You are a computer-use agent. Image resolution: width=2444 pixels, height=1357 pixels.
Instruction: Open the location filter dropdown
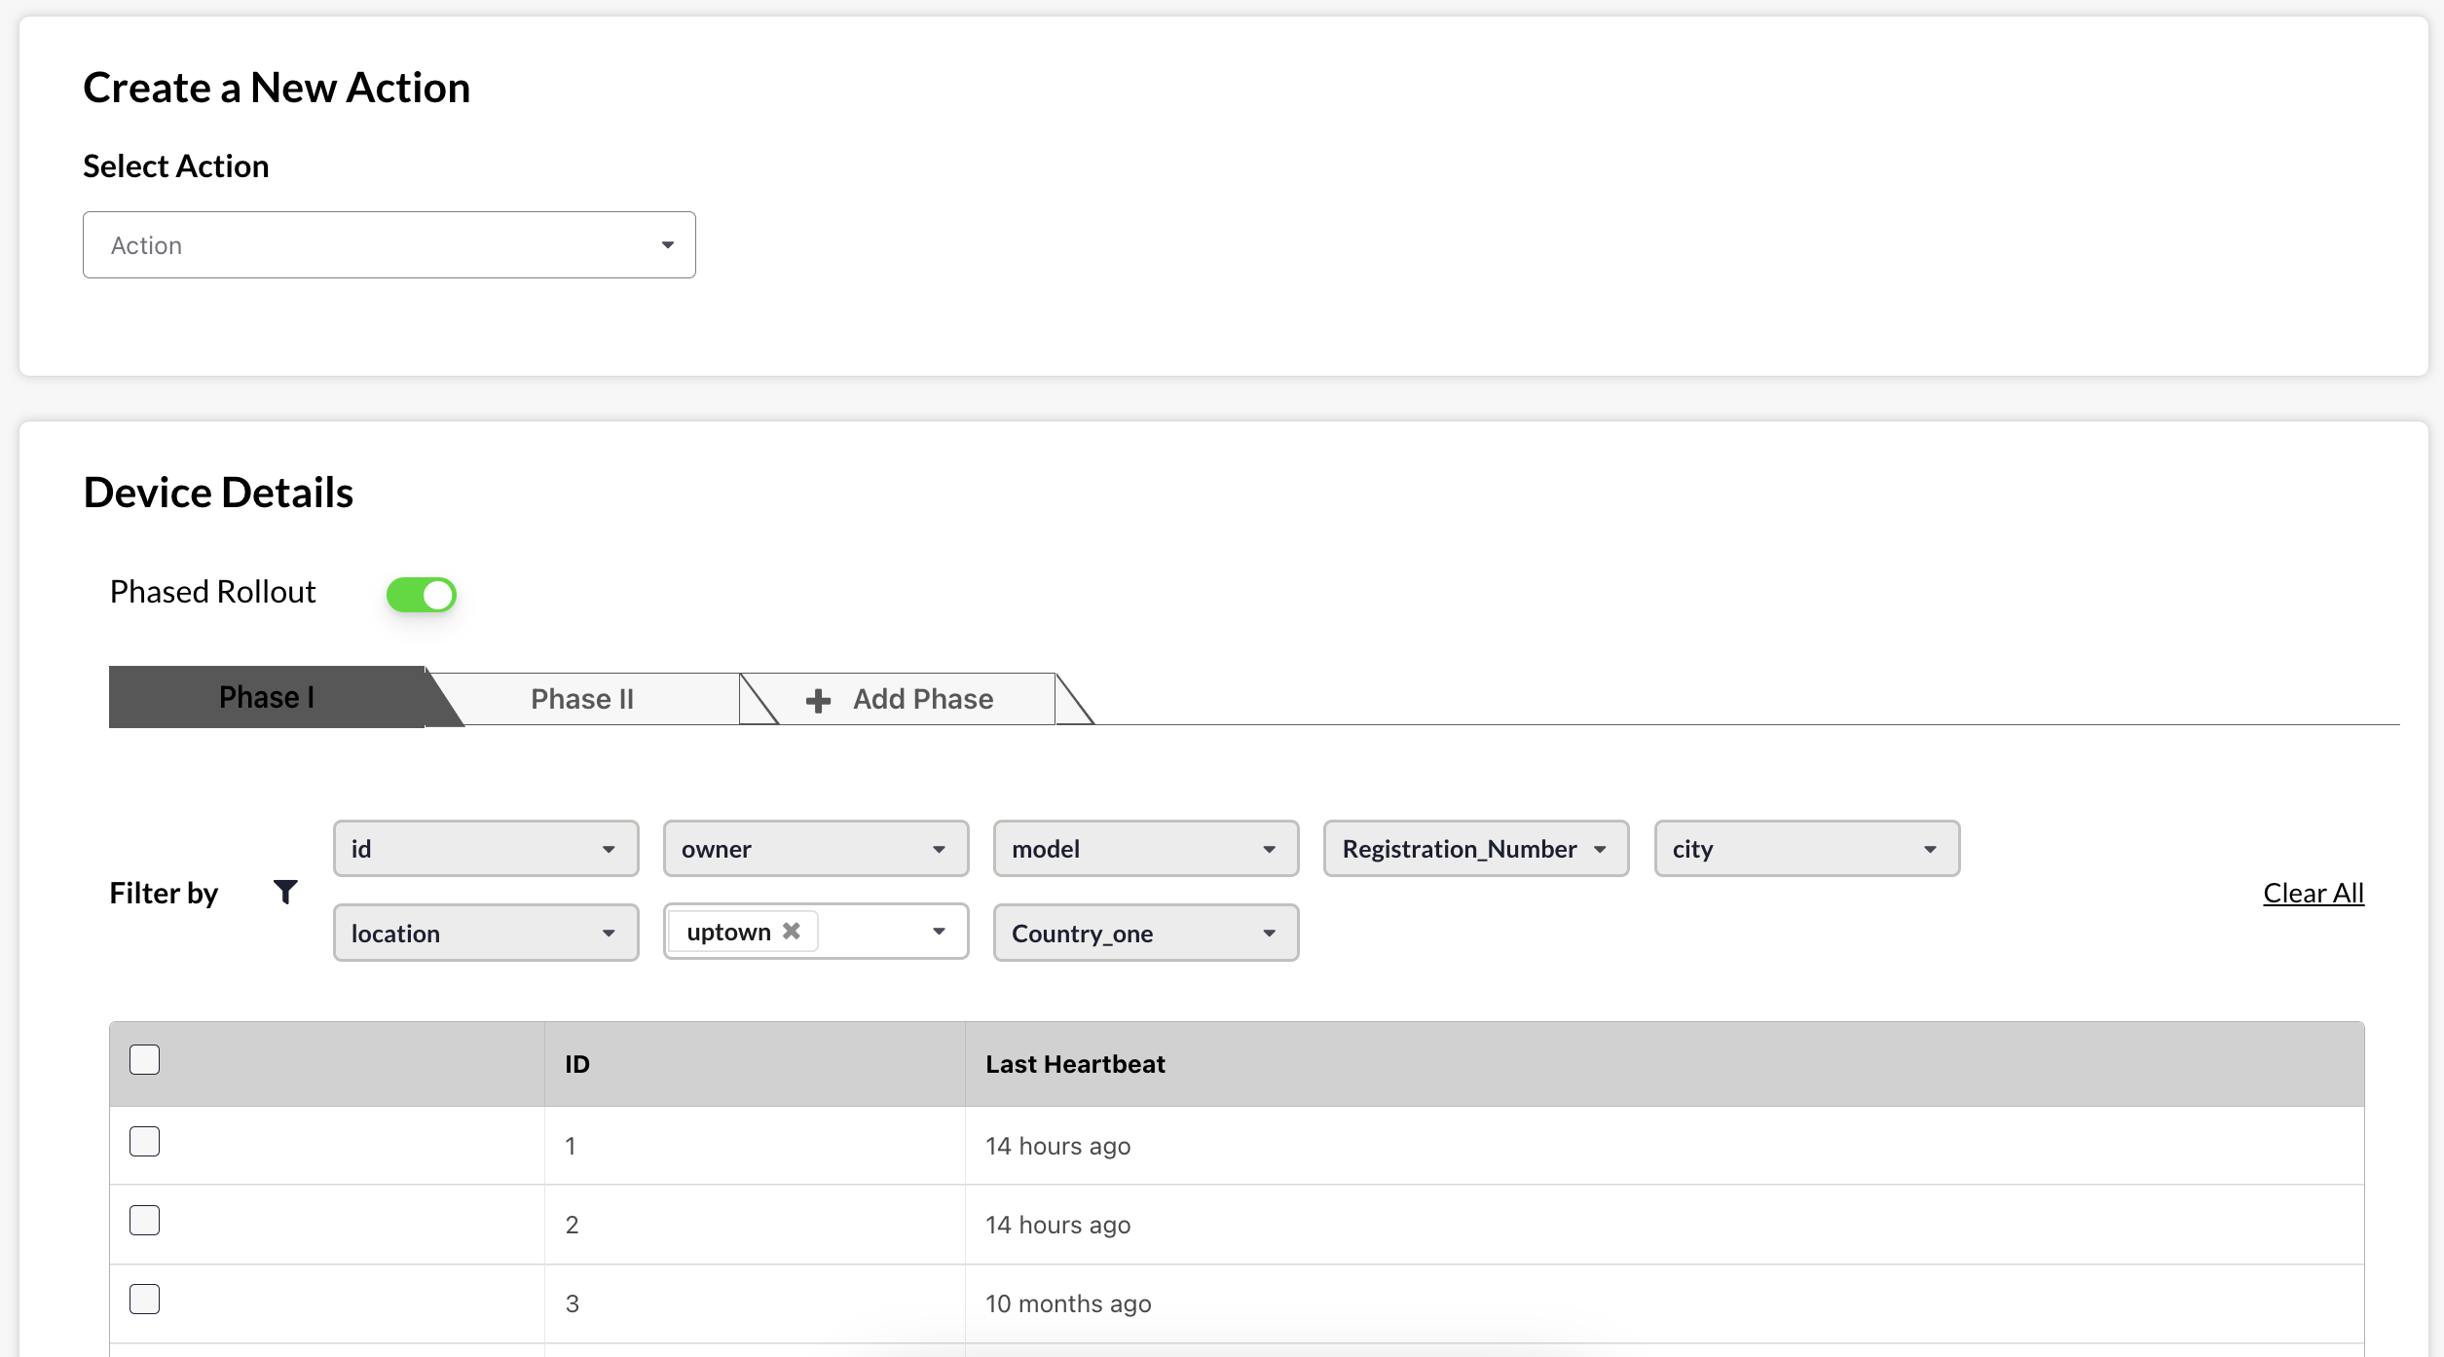(x=485, y=934)
